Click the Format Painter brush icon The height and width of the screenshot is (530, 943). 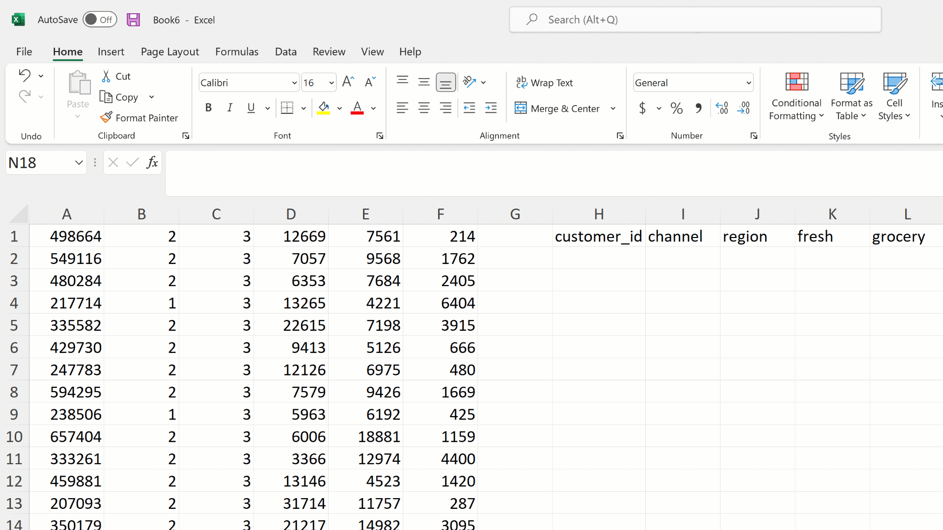point(106,118)
